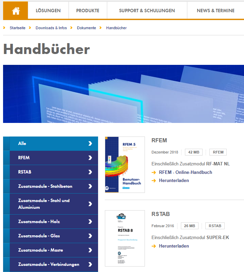Image resolution: width=244 pixels, height=272 pixels.
Task: Click the RFEM entry heading
Action: [x=159, y=140]
